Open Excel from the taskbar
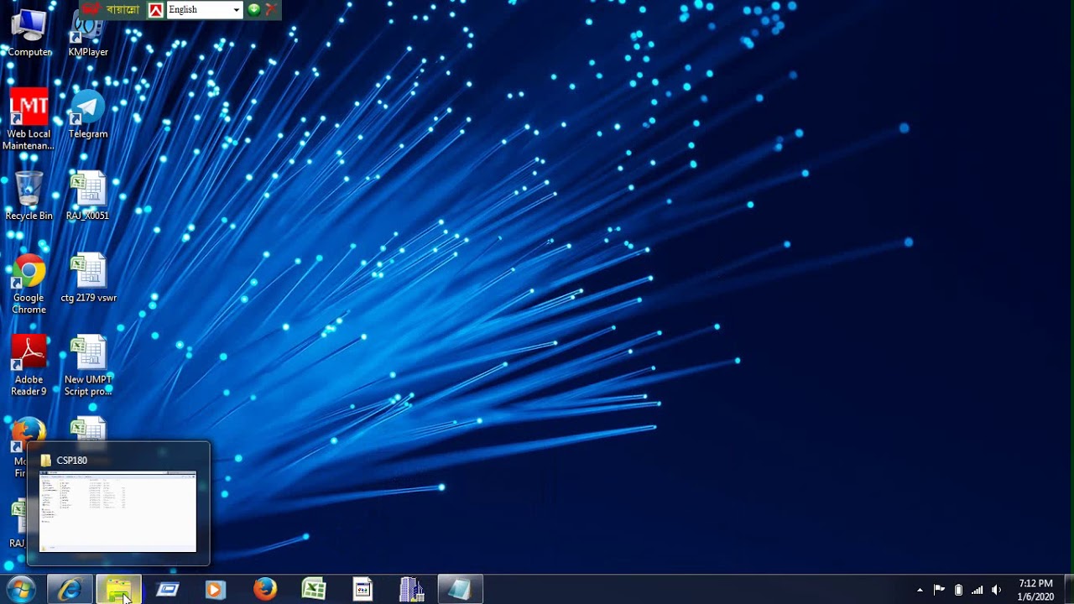The width and height of the screenshot is (1074, 604). (x=314, y=590)
